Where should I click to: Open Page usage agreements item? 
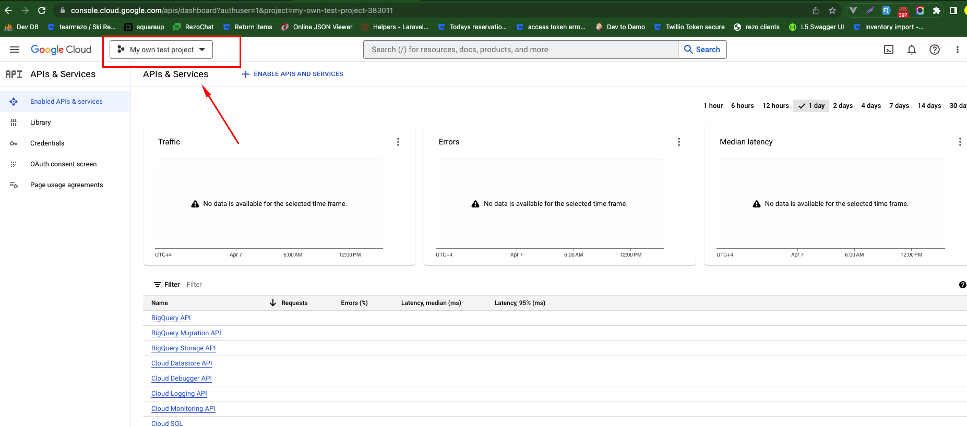65,185
